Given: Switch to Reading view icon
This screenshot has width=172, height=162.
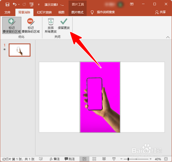Looking at the screenshot, I should (x=104, y=159).
